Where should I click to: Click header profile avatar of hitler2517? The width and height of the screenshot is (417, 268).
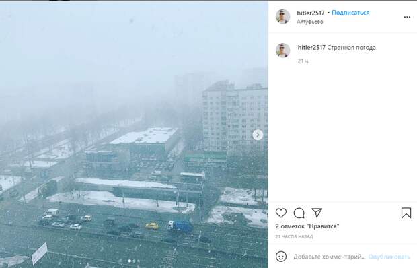tap(282, 17)
